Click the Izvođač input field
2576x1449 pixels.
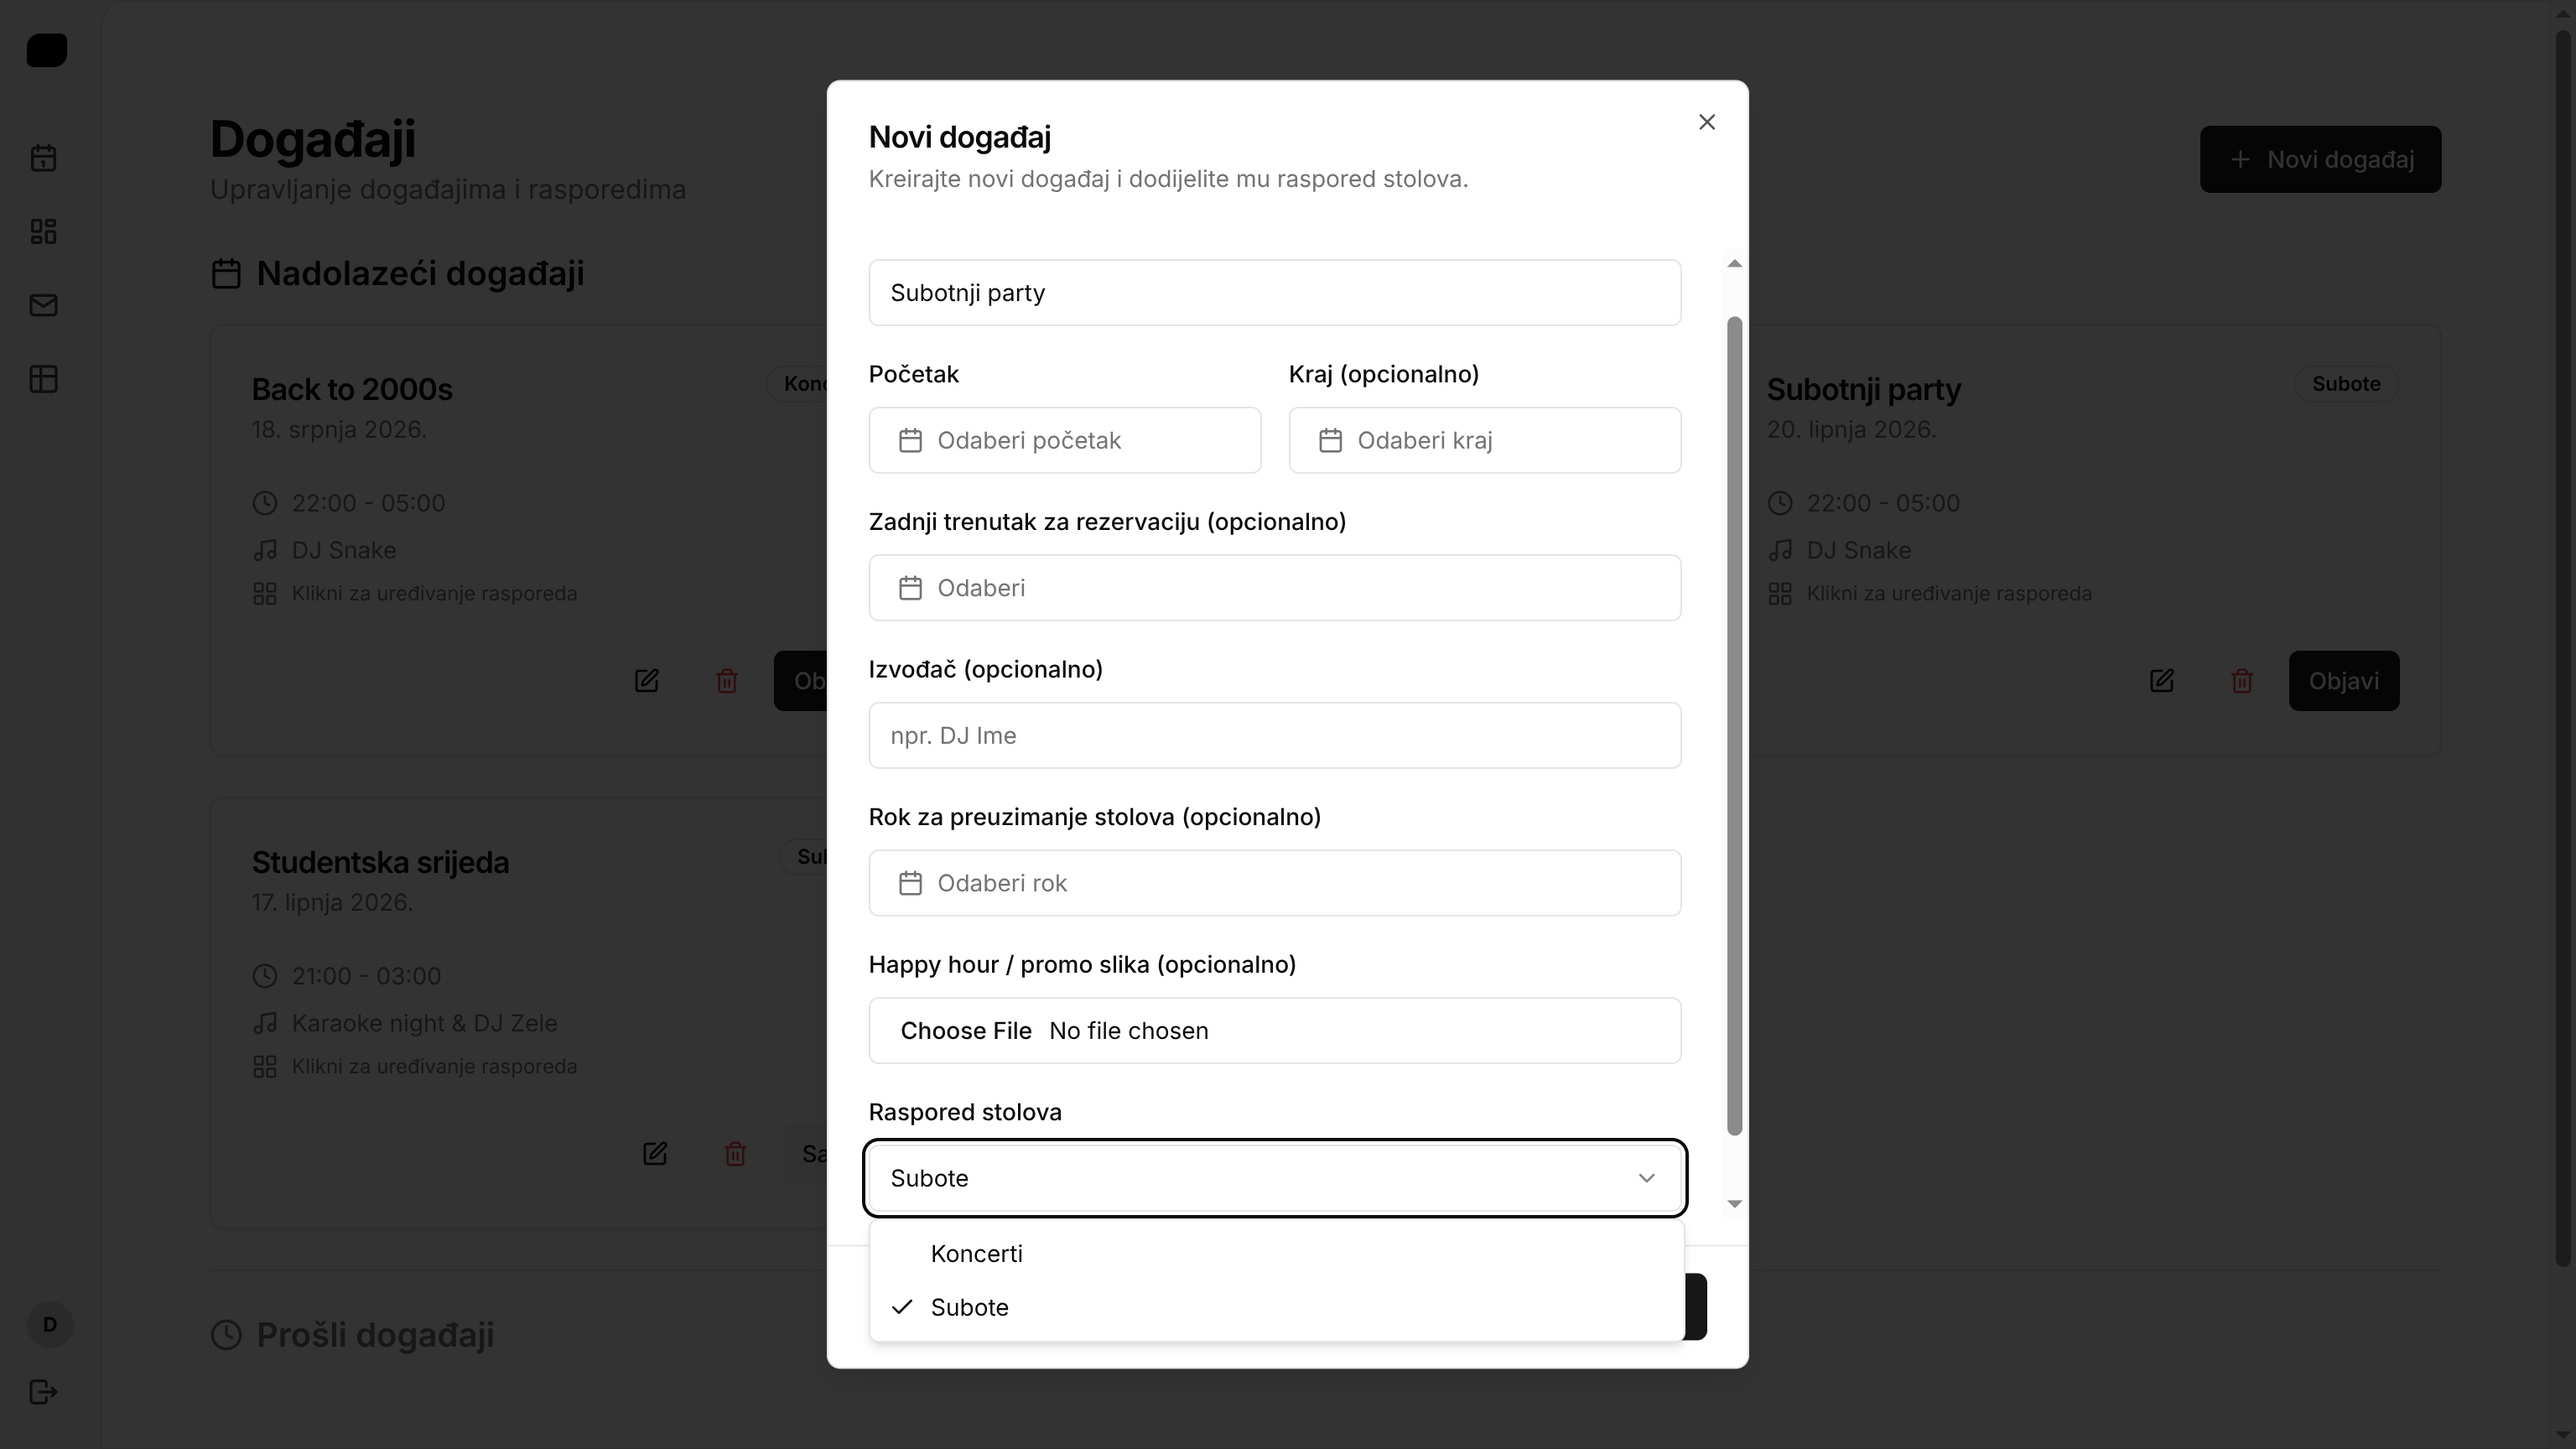click(x=1274, y=736)
